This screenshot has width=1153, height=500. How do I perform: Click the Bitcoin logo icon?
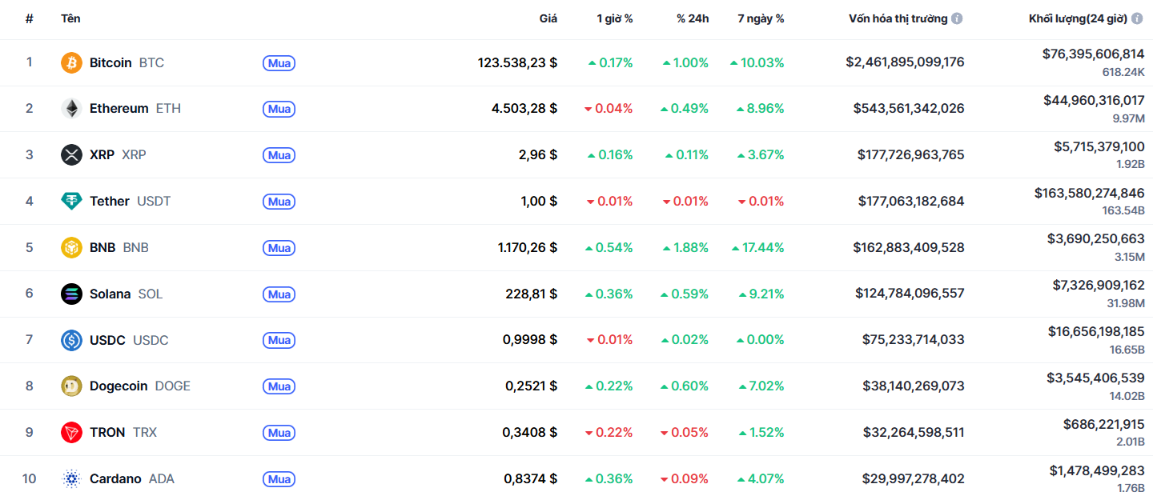click(71, 62)
